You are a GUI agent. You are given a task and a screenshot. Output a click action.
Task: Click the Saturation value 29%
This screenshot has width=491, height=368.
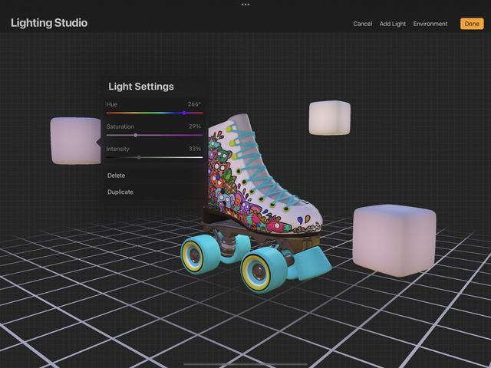[195, 127]
